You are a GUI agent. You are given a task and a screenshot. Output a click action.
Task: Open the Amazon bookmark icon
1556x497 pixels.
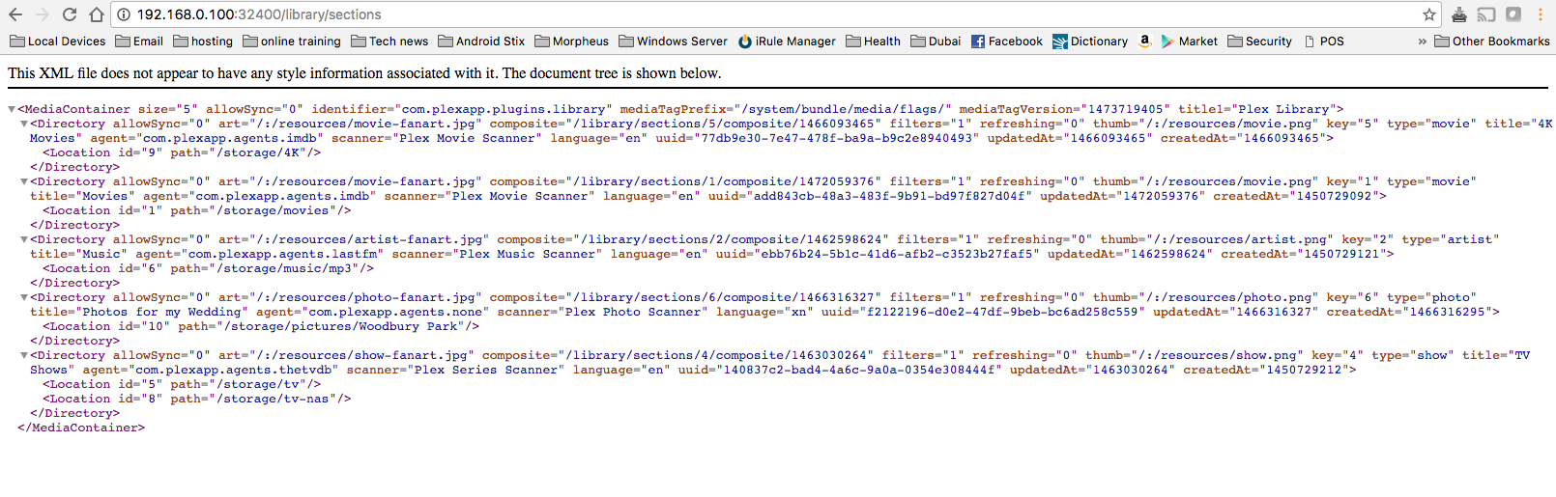coord(1145,41)
